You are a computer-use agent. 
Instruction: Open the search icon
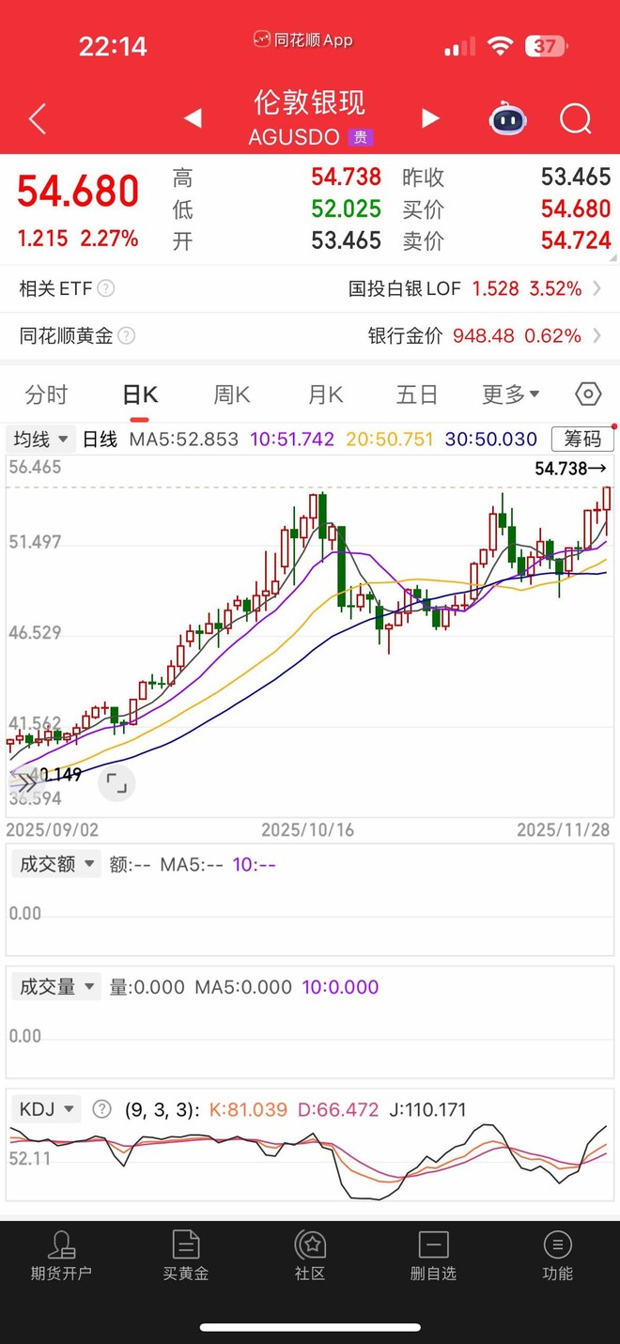(576, 119)
